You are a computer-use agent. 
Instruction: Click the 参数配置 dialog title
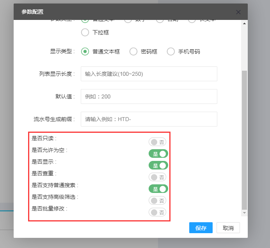(32, 12)
